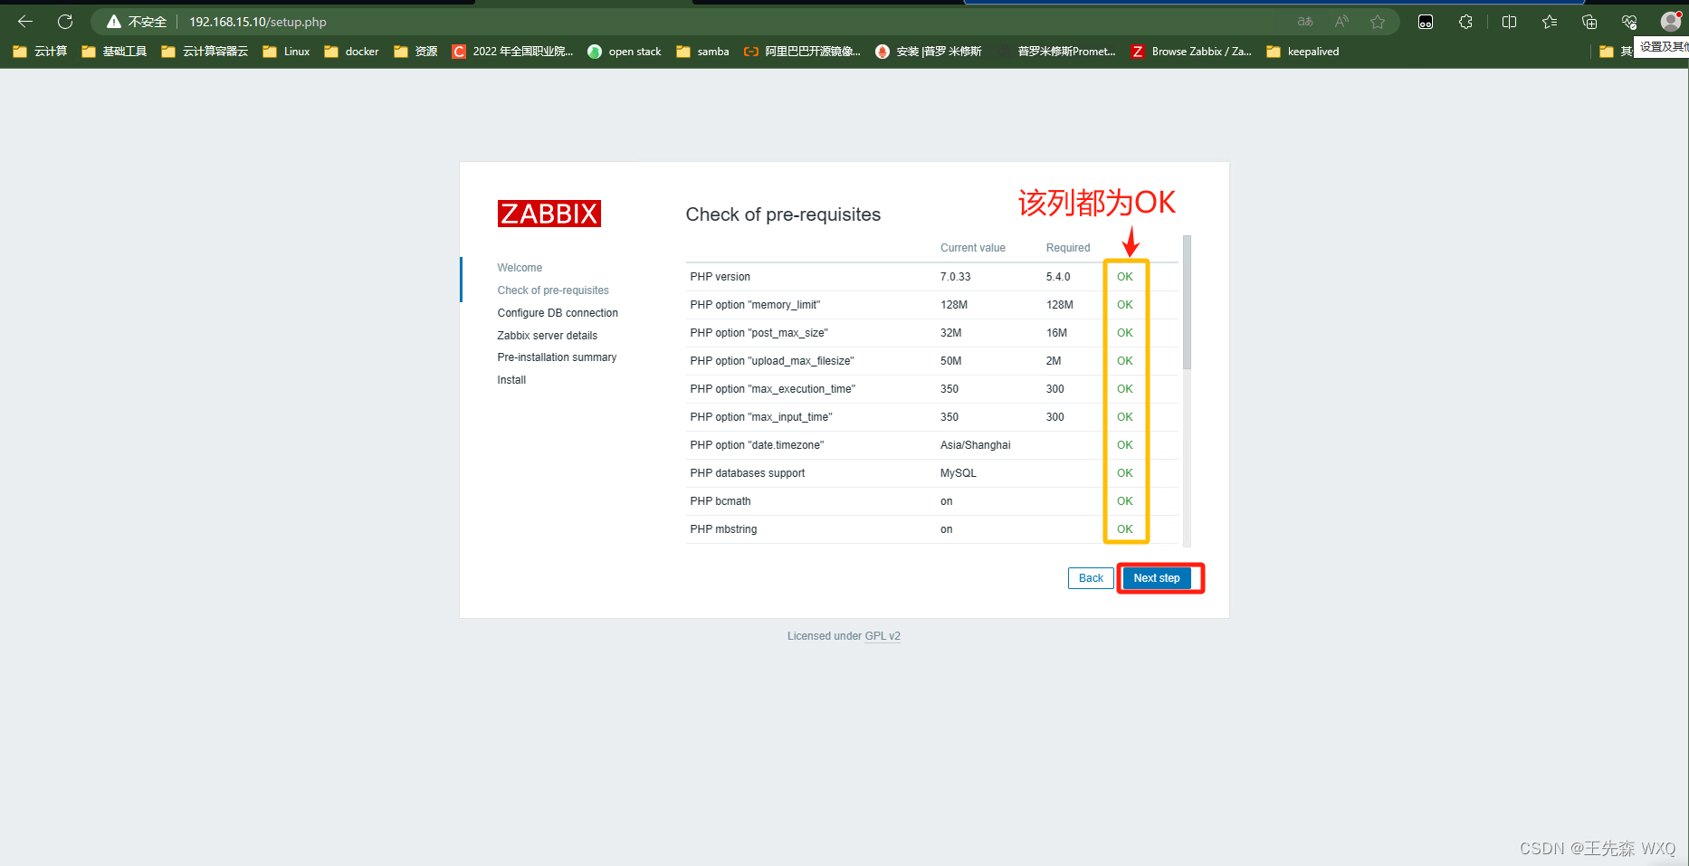The image size is (1689, 866).
Task: Open the open stack bookmark
Action: [x=625, y=52]
